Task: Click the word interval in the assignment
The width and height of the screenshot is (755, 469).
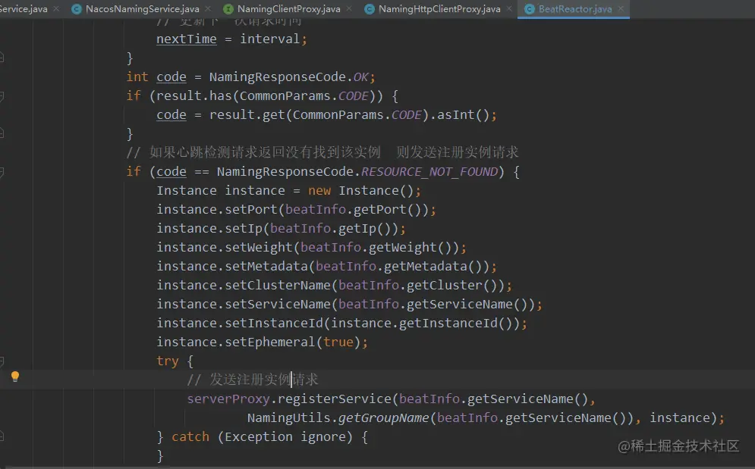Action: tap(269, 39)
